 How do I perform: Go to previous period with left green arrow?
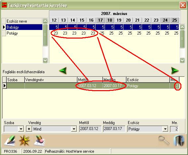[x=63, y=71]
